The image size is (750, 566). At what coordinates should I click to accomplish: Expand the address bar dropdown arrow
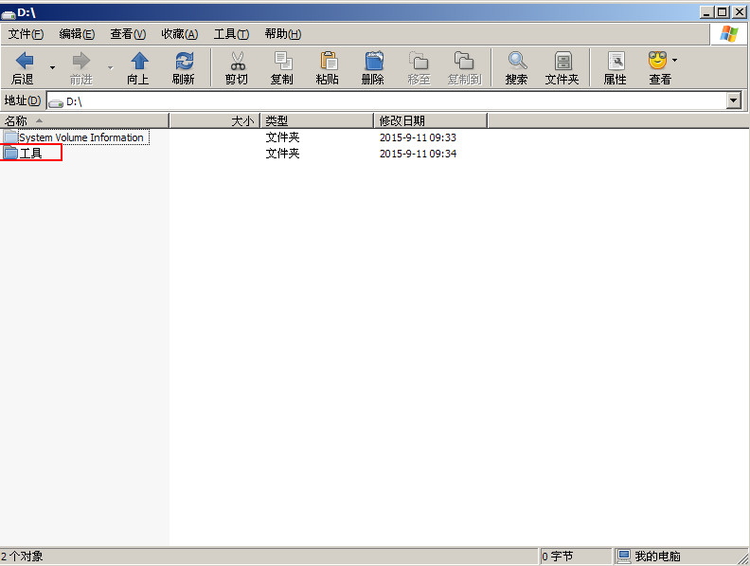tap(733, 101)
